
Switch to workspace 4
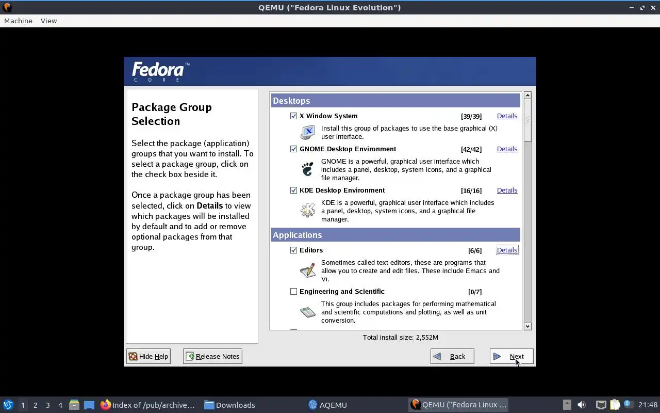tap(60, 405)
